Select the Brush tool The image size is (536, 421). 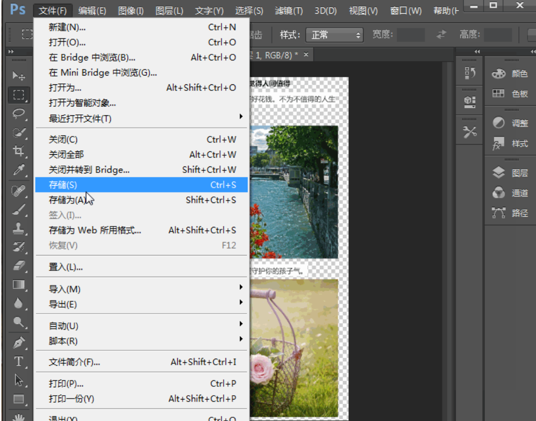18,210
